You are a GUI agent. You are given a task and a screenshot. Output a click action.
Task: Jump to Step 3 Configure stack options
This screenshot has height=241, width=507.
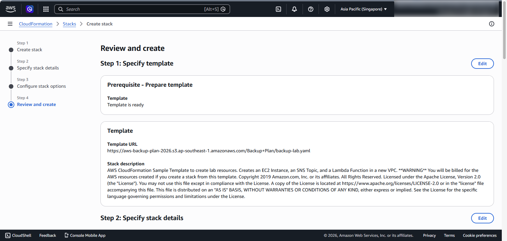tap(41, 86)
